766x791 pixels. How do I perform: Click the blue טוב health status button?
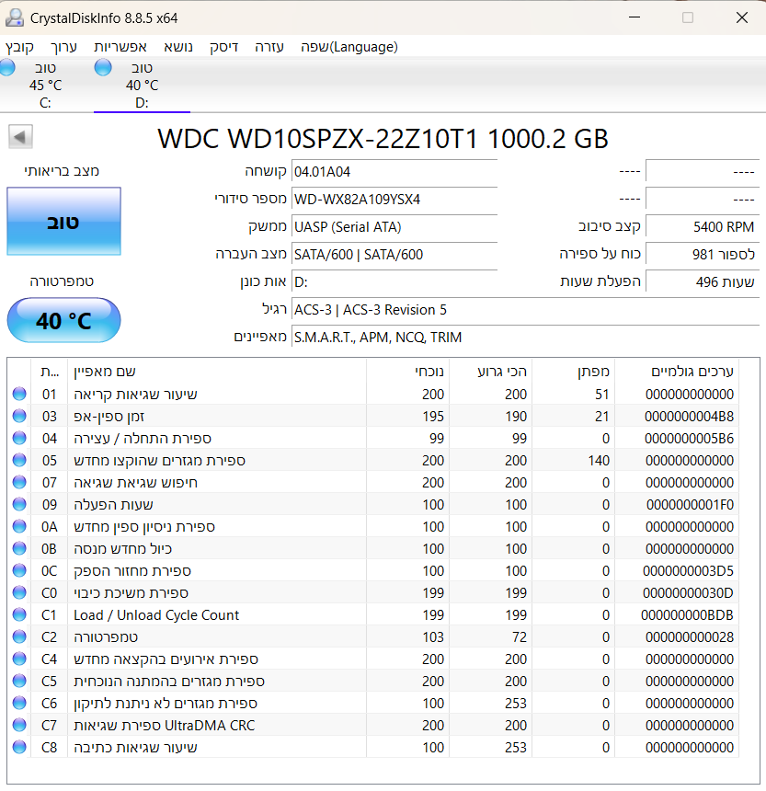click(x=63, y=221)
